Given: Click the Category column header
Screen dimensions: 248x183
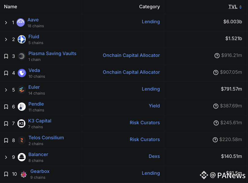Looking at the screenshot, I should (x=149, y=7).
